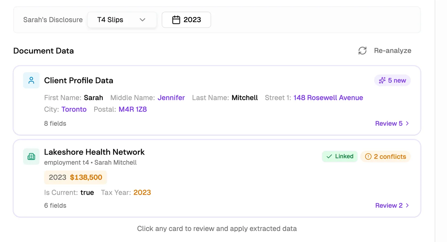Click the chevron next to Review 2
This screenshot has width=447, height=242.
click(x=407, y=206)
